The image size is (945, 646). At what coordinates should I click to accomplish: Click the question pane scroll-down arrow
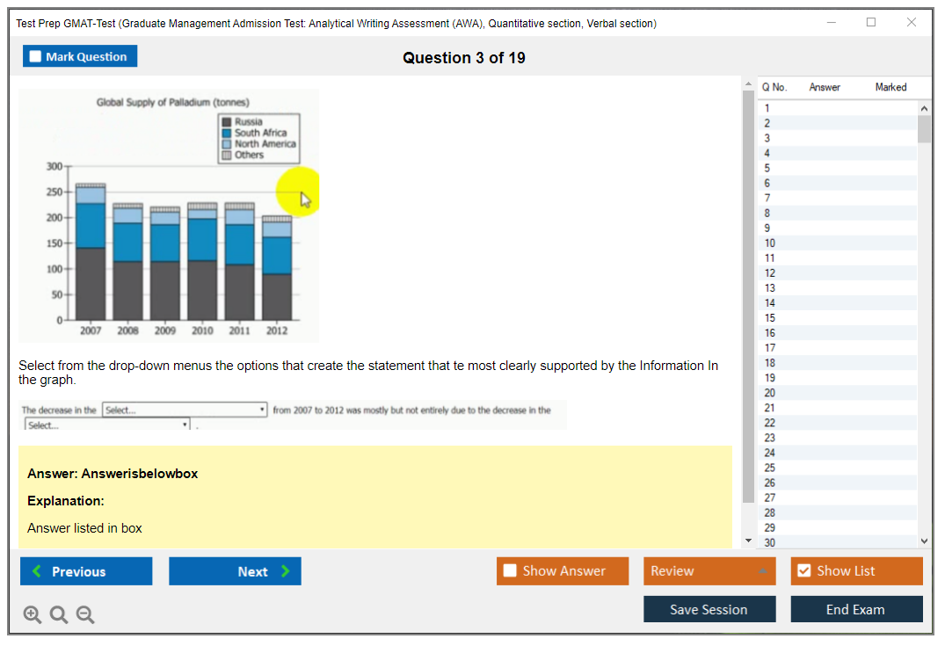[x=748, y=540]
